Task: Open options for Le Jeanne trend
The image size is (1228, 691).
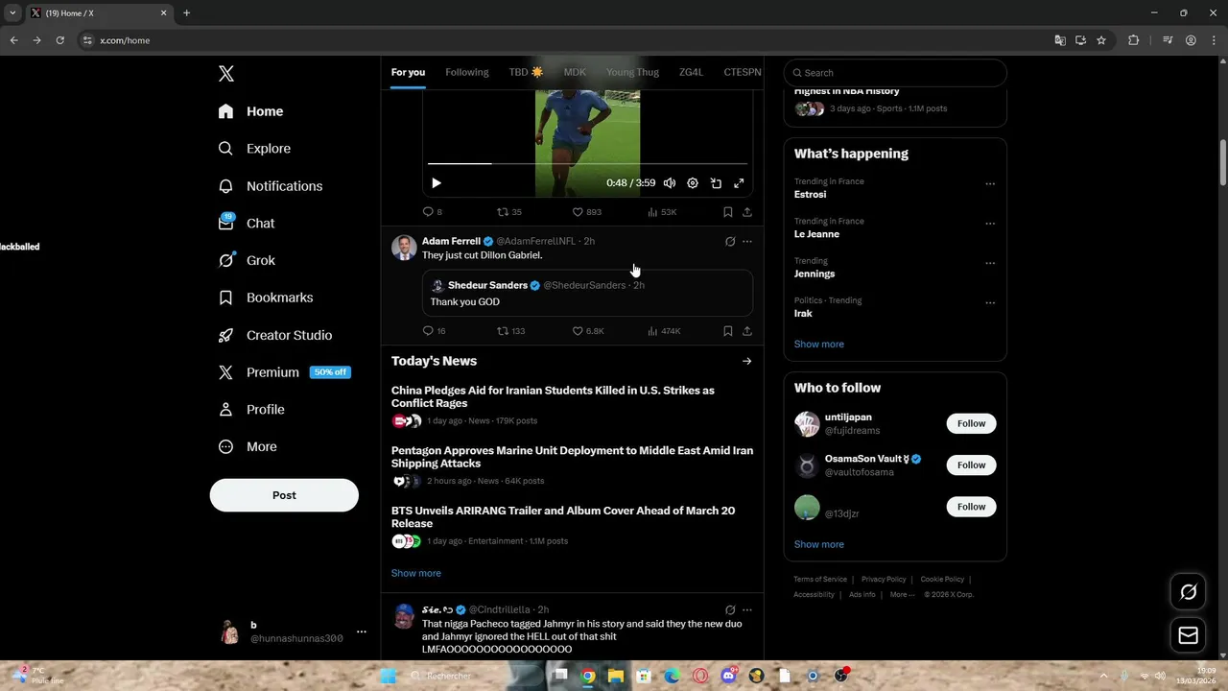Action: click(990, 224)
